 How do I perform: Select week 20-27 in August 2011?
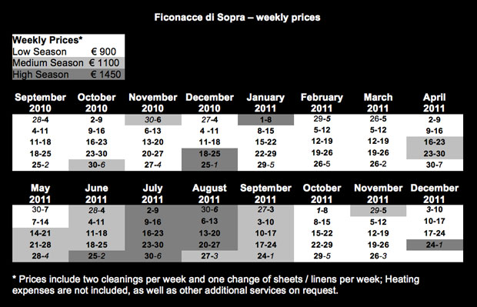(x=209, y=245)
